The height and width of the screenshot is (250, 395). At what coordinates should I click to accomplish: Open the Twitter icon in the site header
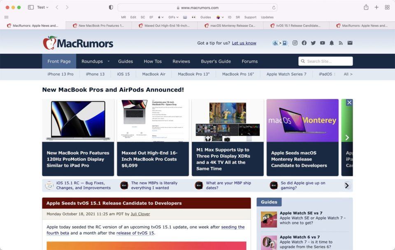tap(313, 43)
